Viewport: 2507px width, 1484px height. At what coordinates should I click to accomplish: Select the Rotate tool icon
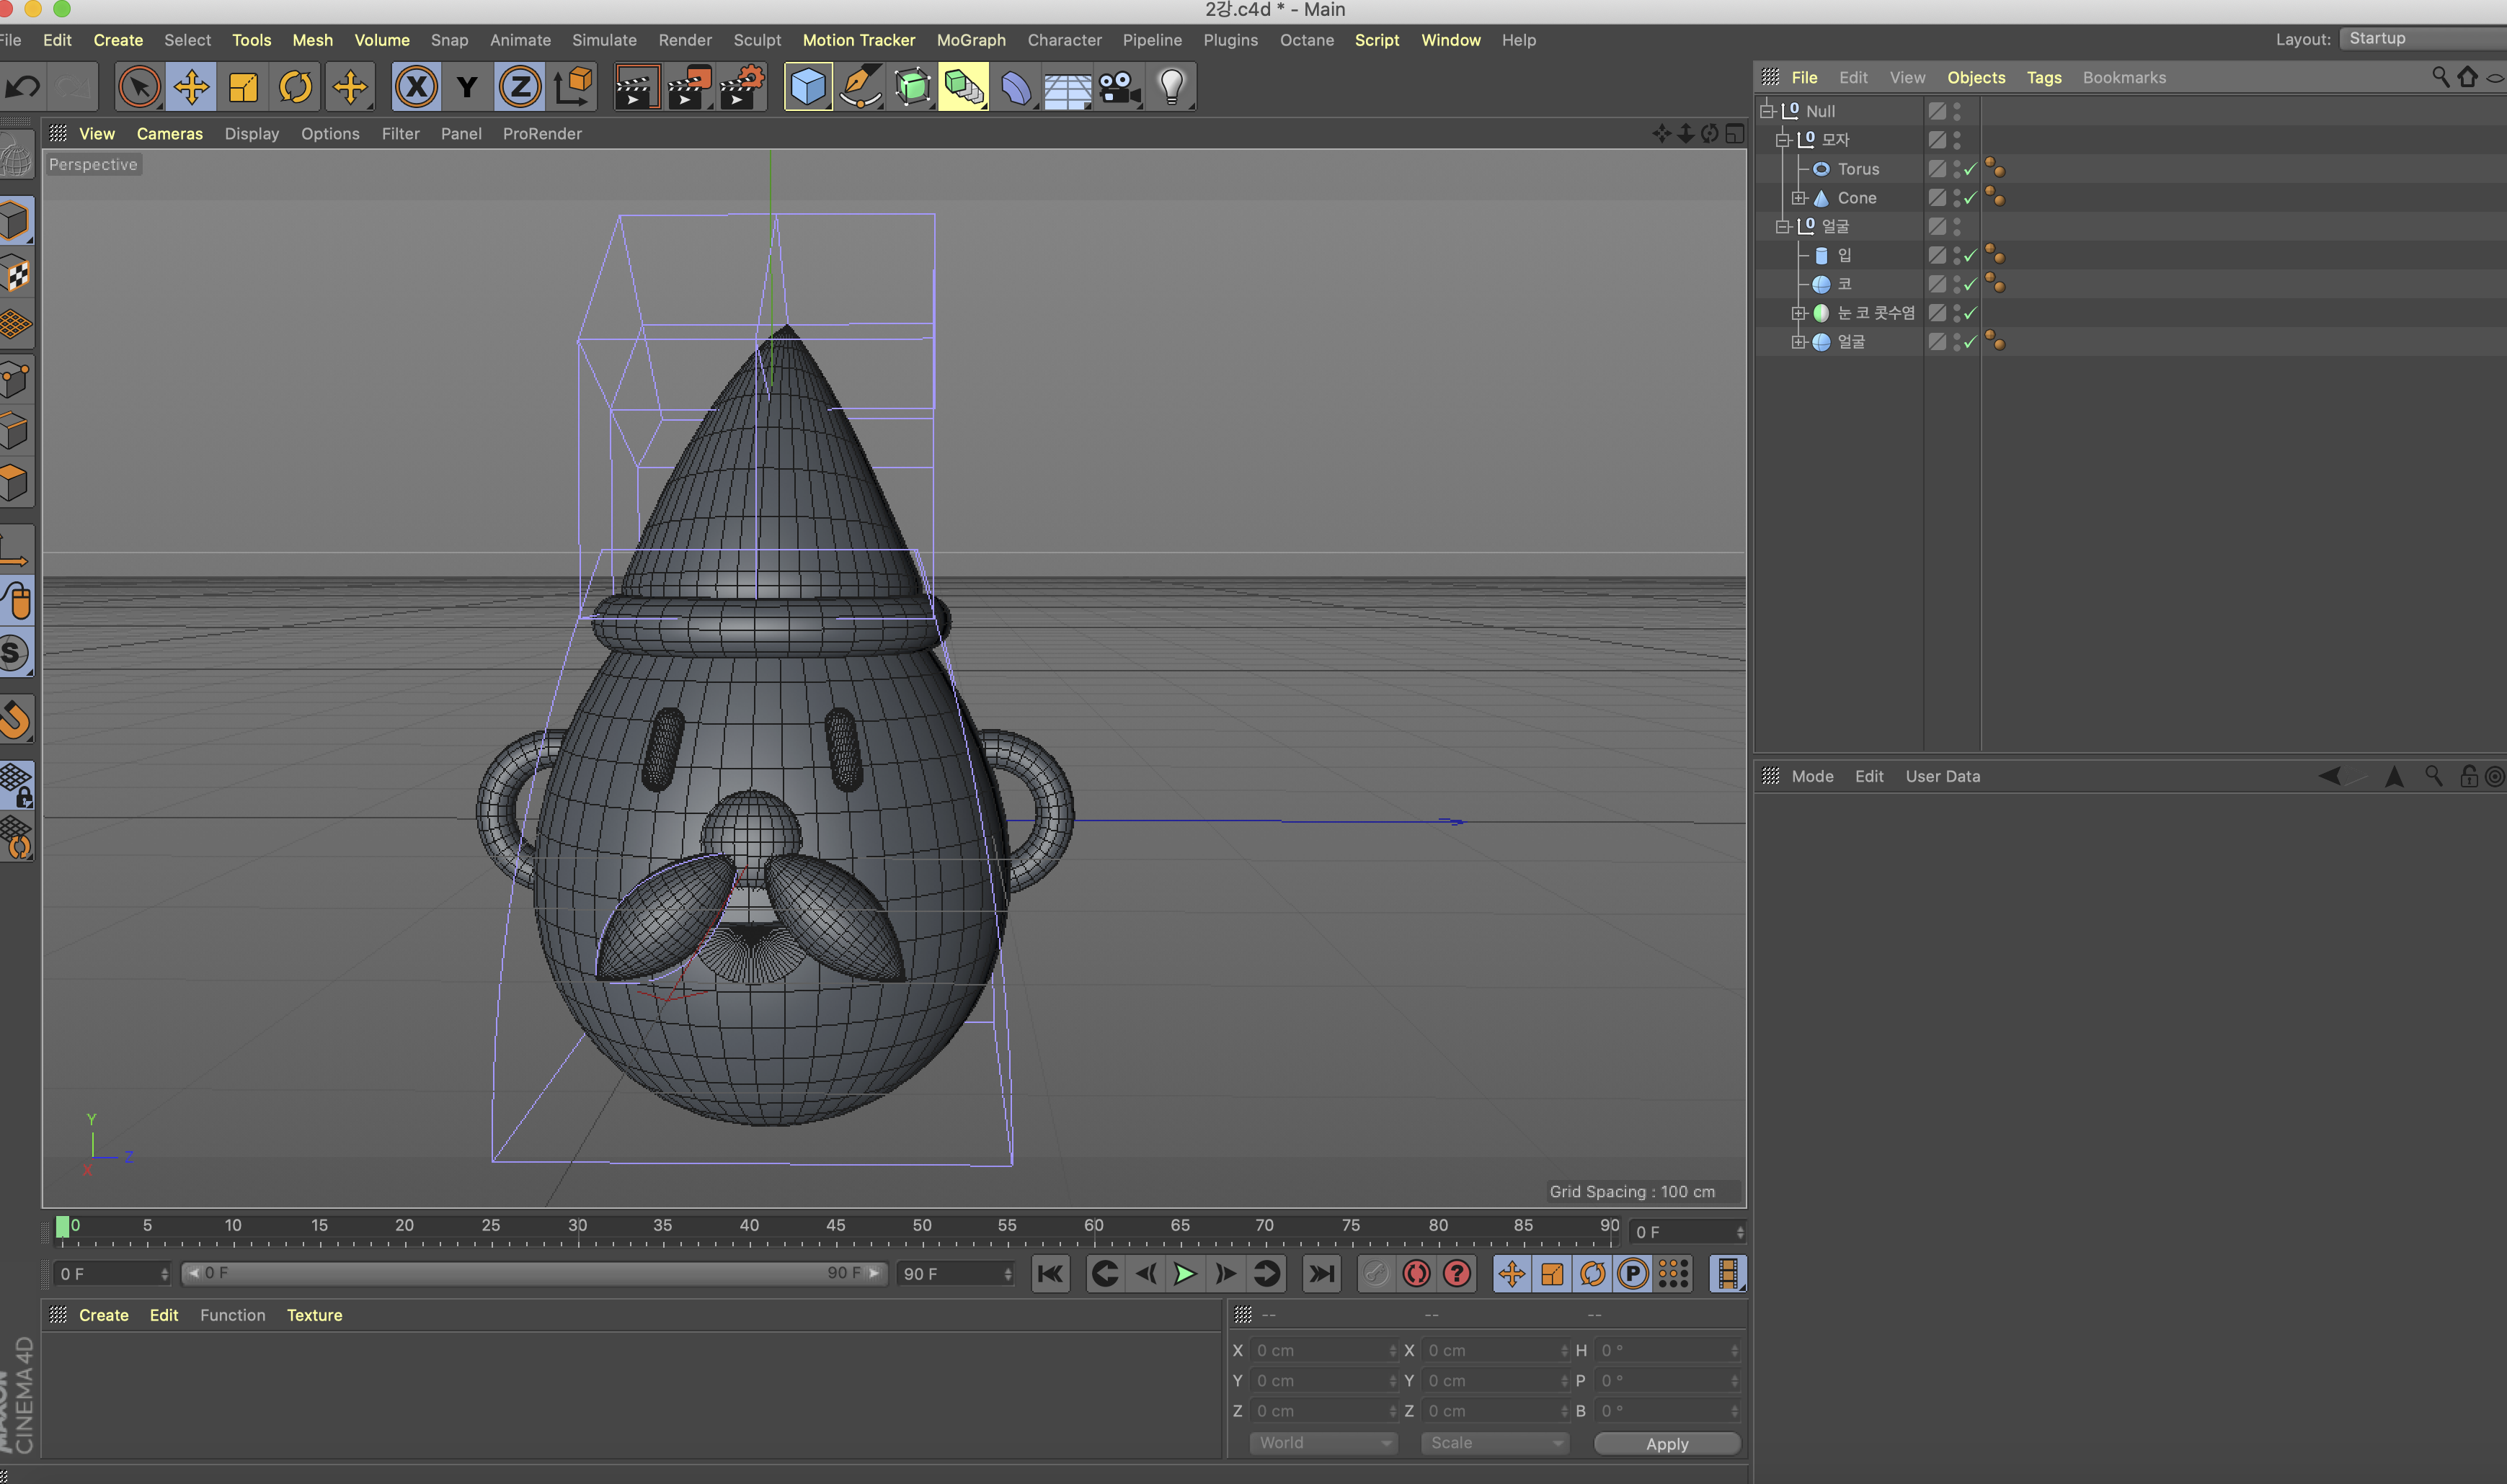click(295, 87)
